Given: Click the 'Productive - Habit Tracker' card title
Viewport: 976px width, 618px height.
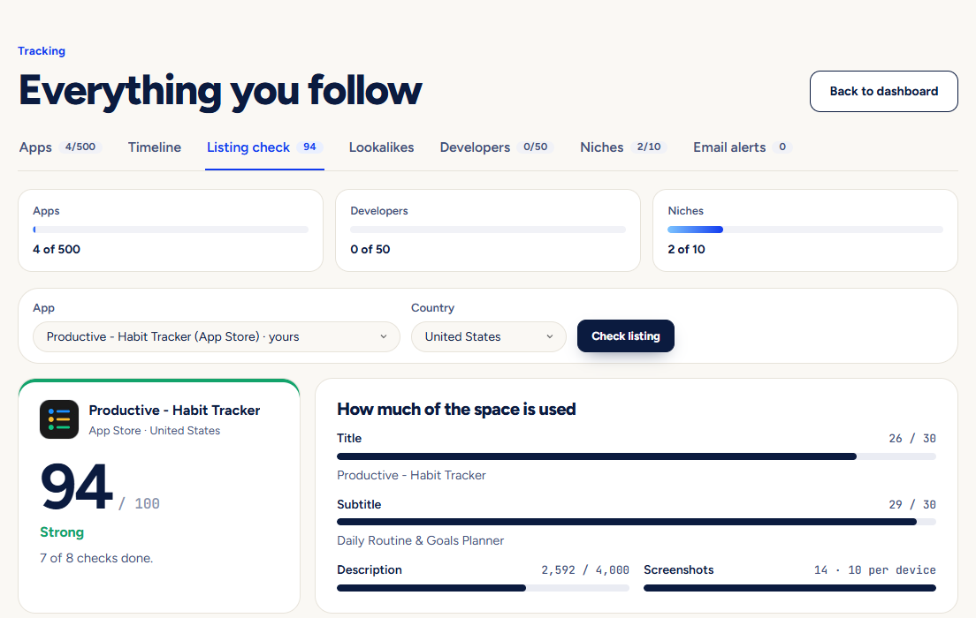Looking at the screenshot, I should [x=174, y=411].
